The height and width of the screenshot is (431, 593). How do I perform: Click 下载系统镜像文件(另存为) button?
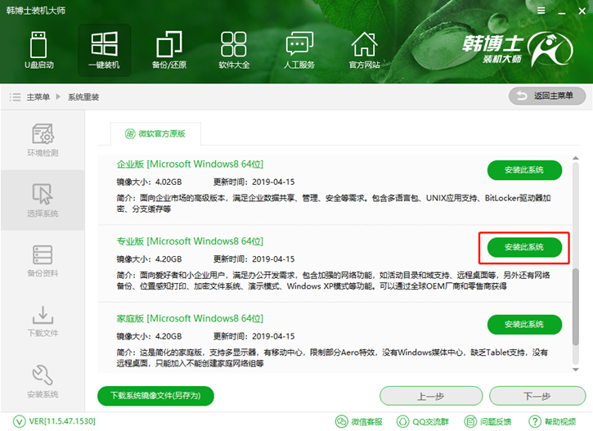[155, 396]
